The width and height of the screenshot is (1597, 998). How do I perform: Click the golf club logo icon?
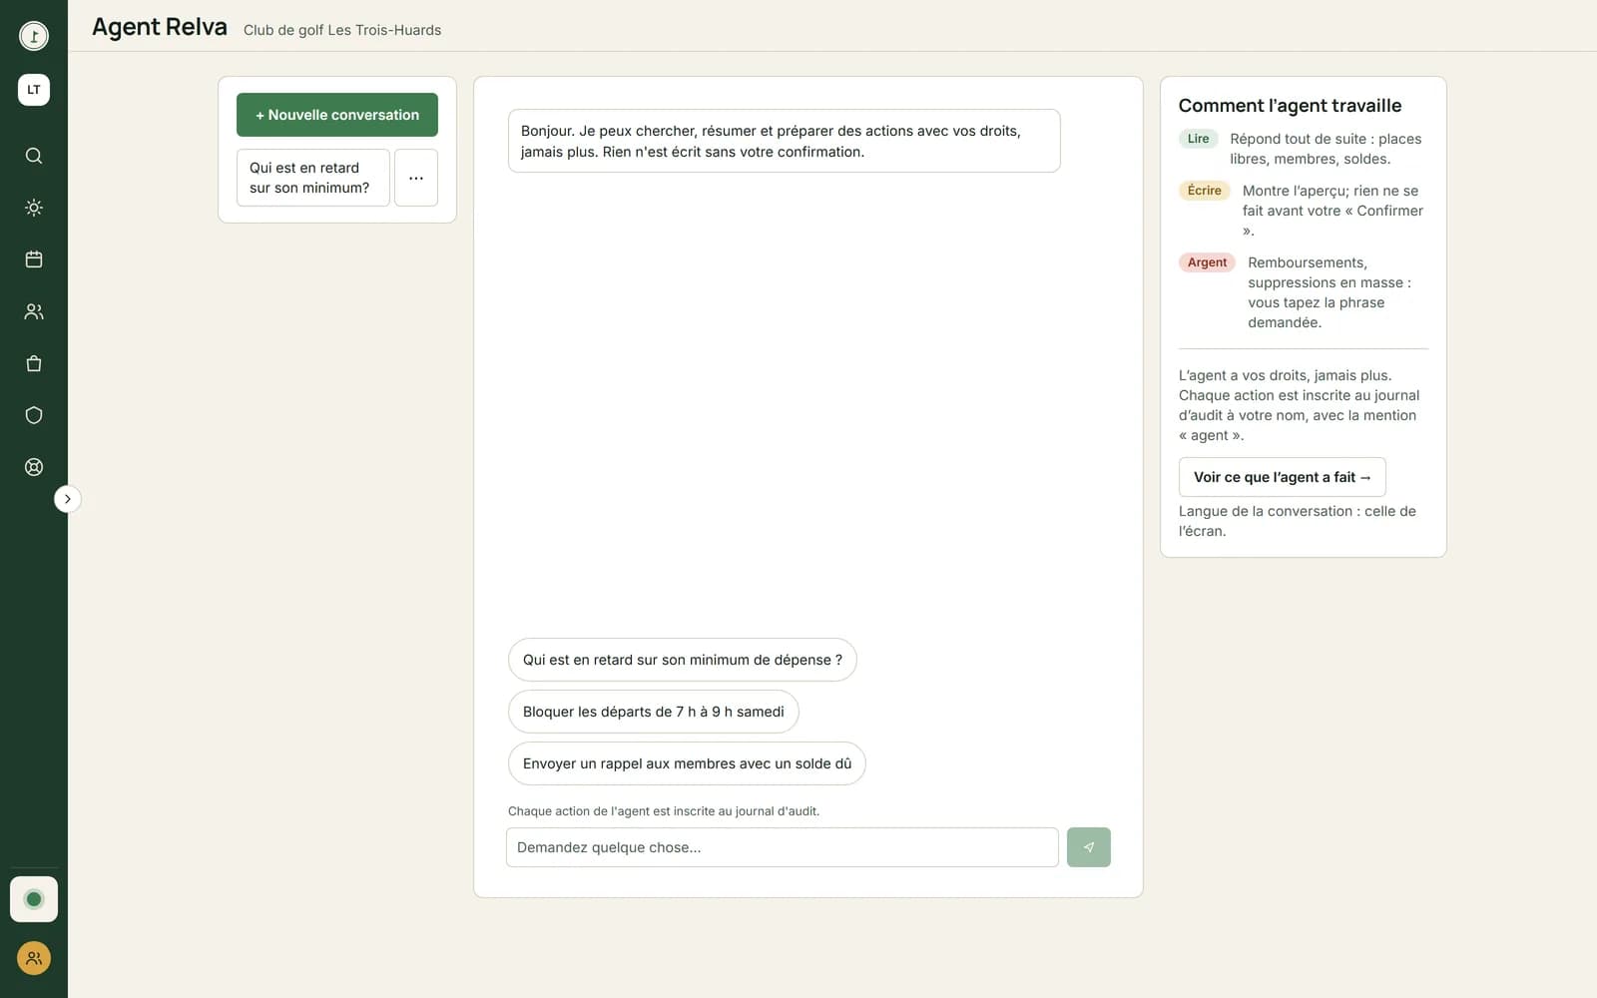coord(34,36)
